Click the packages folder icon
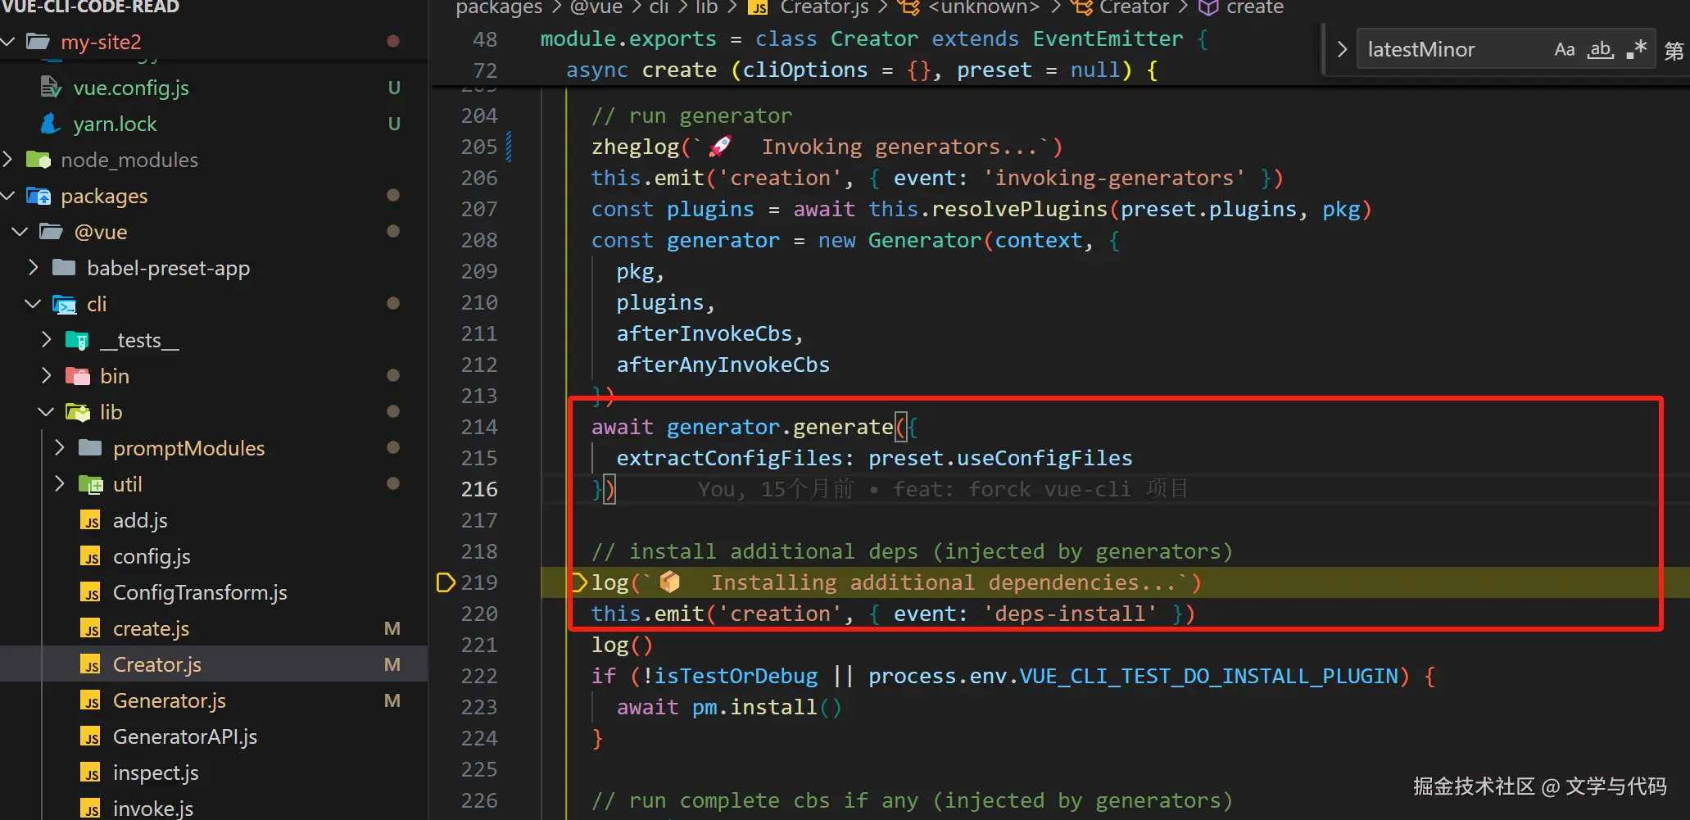This screenshot has height=820, width=1690. [x=38, y=195]
